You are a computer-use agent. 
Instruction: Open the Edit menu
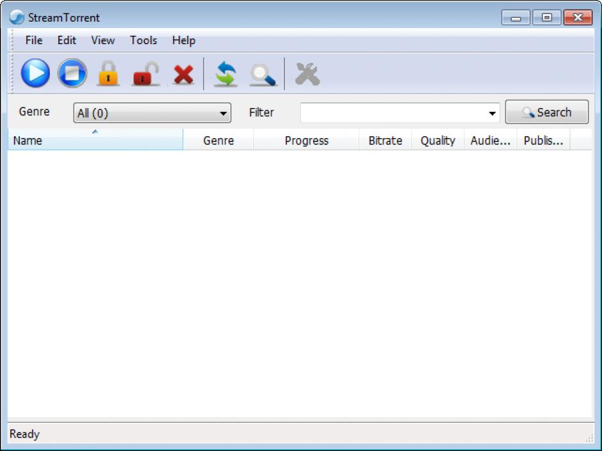(x=67, y=40)
